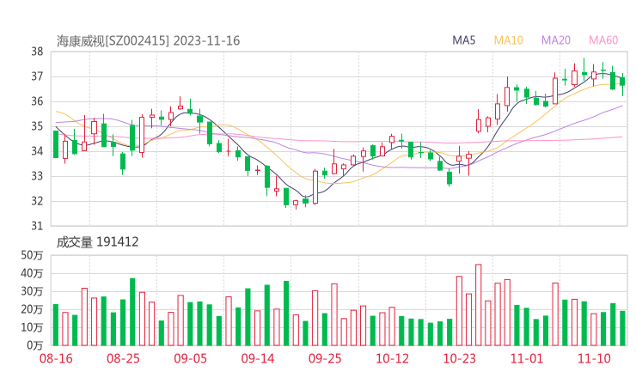Click the 50万 volume axis label
Image resolution: width=636 pixels, height=378 pixels.
coord(34,256)
